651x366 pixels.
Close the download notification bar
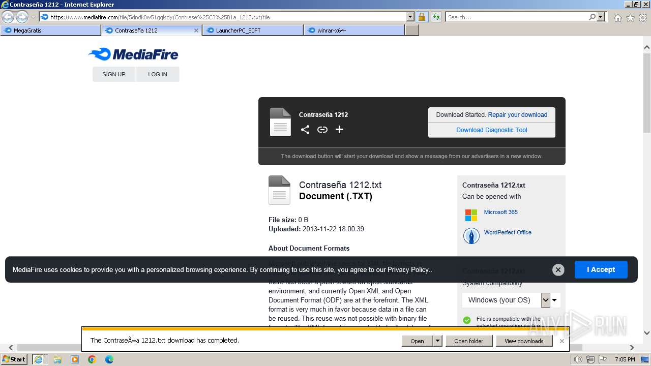pos(562,341)
